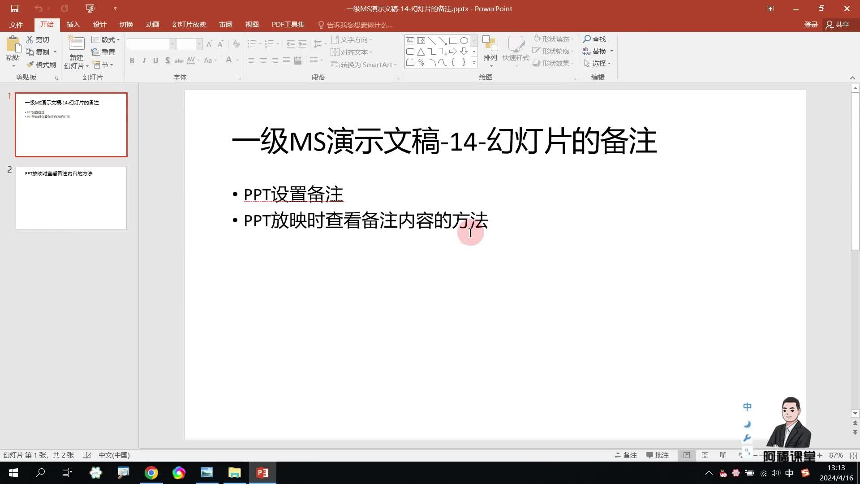The height and width of the screenshot is (484, 860).
Task: Select the text box shape in gallery
Action: click(410, 41)
